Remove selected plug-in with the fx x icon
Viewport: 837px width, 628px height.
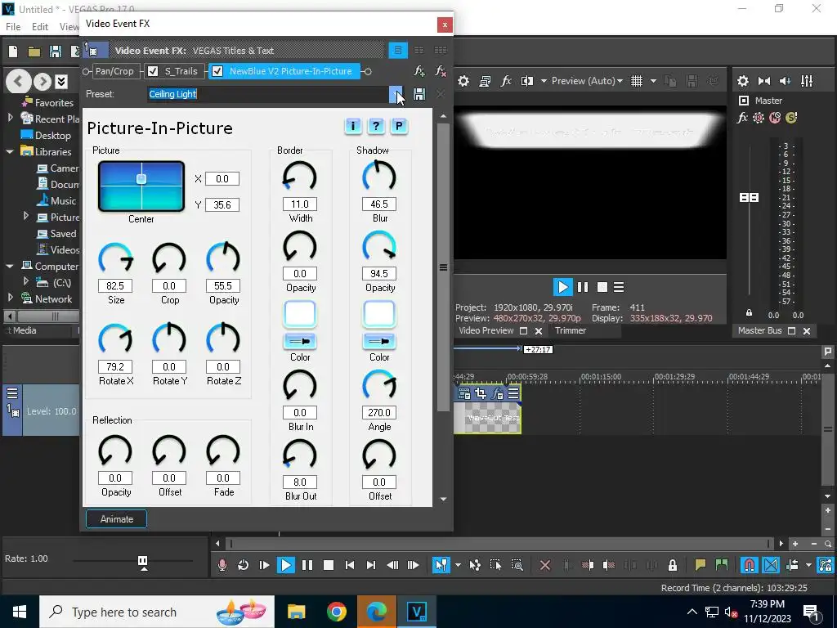[441, 71]
